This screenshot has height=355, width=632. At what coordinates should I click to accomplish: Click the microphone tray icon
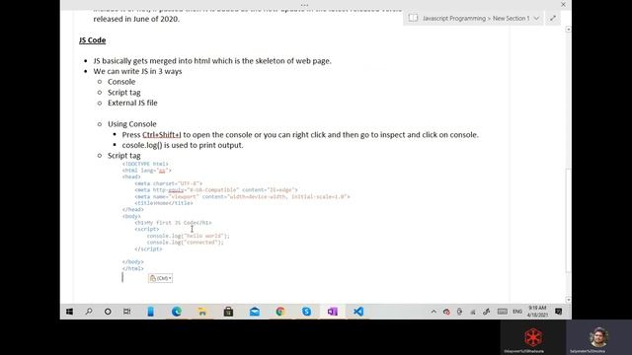click(459, 312)
